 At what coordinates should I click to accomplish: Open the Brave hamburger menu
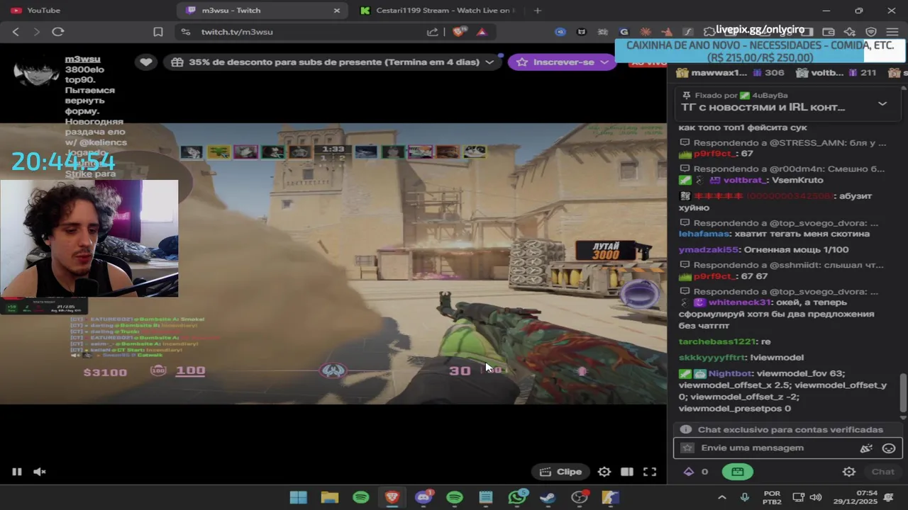tap(892, 32)
